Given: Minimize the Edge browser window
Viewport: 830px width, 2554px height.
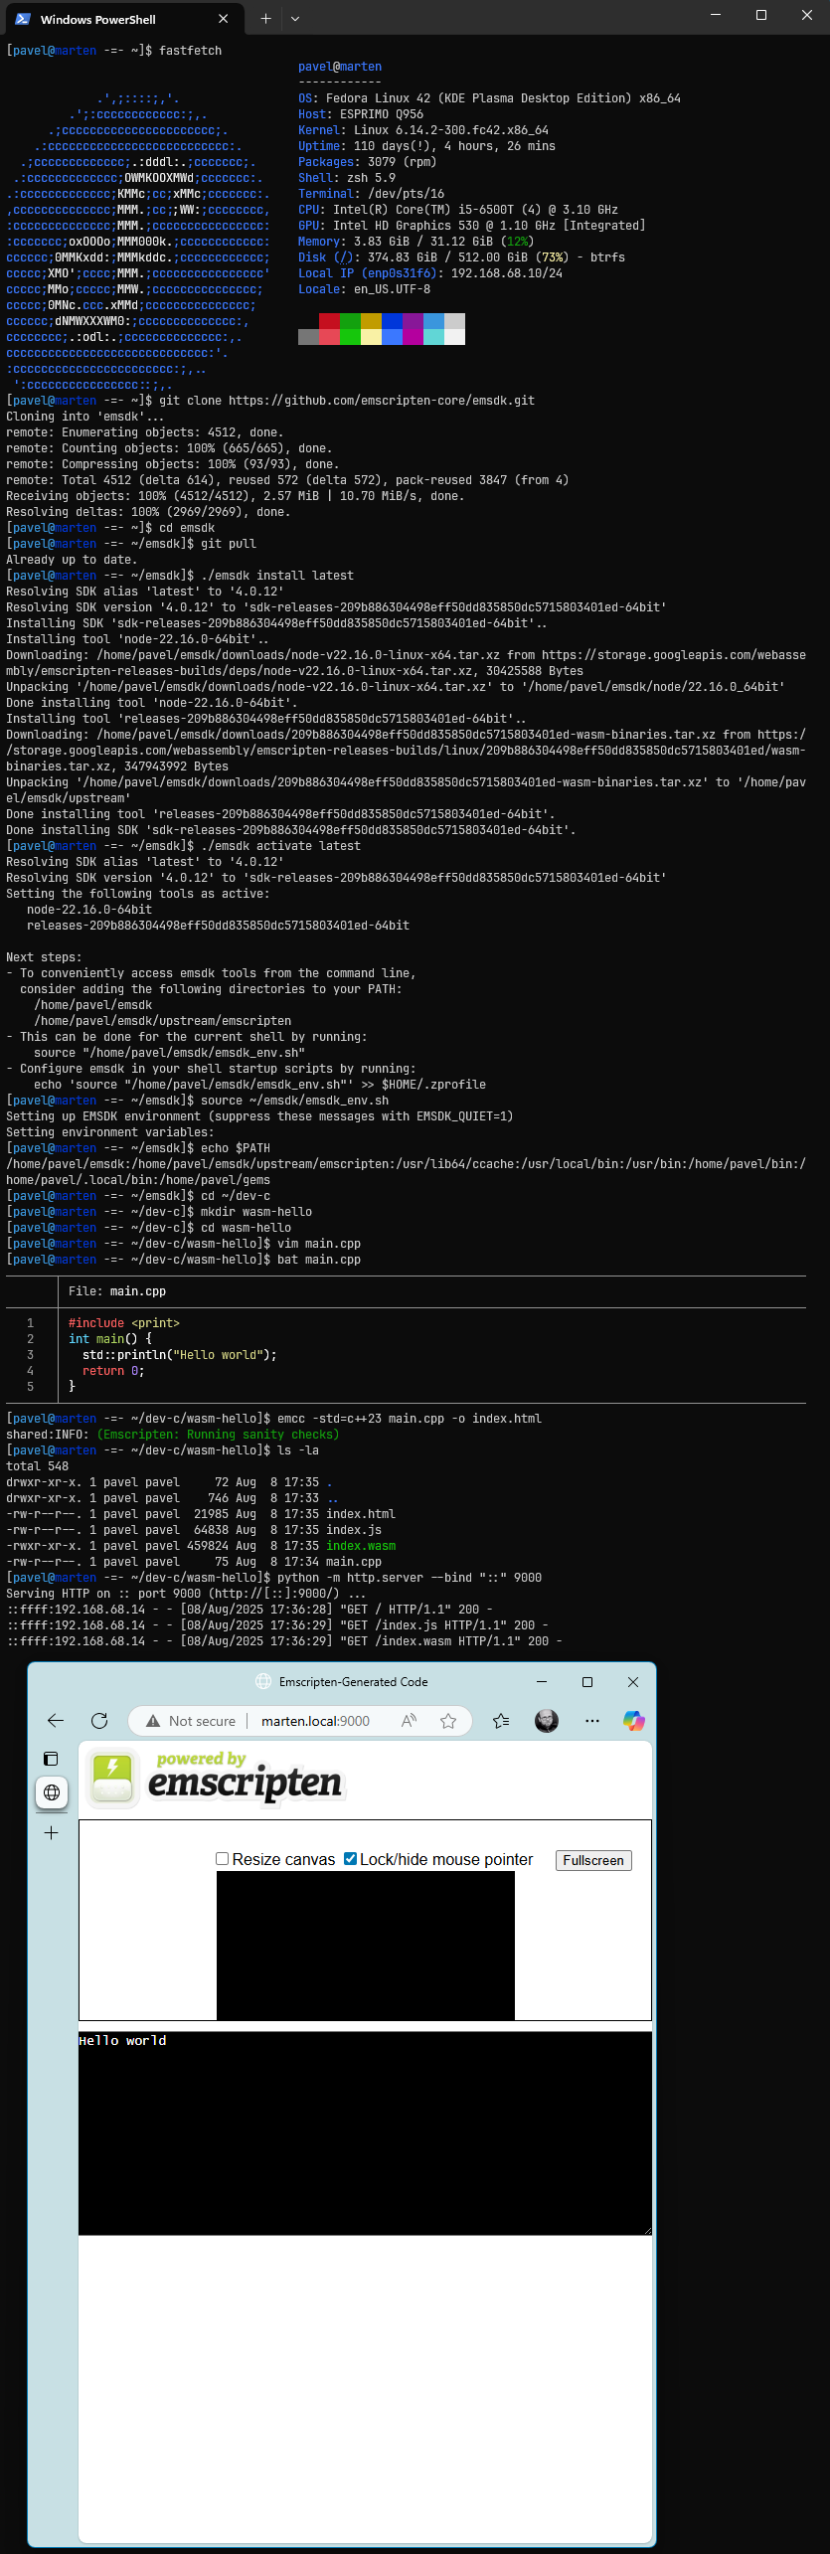Looking at the screenshot, I should click(x=542, y=1681).
